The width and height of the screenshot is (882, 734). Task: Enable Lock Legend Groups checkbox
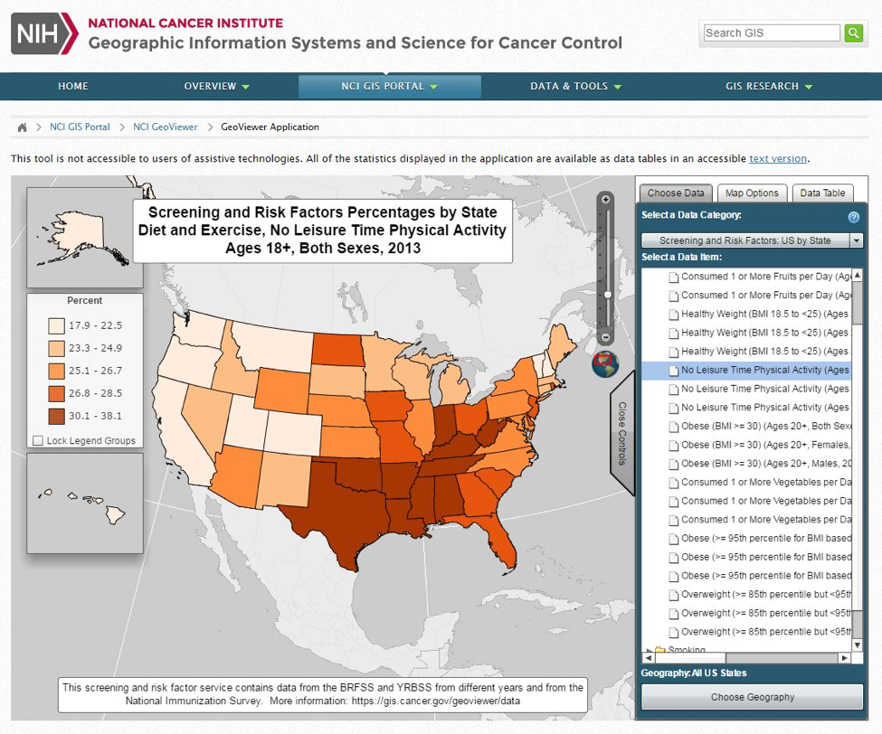(x=38, y=441)
